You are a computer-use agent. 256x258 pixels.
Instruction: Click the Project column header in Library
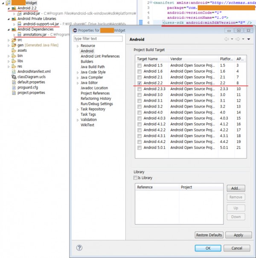(201, 187)
